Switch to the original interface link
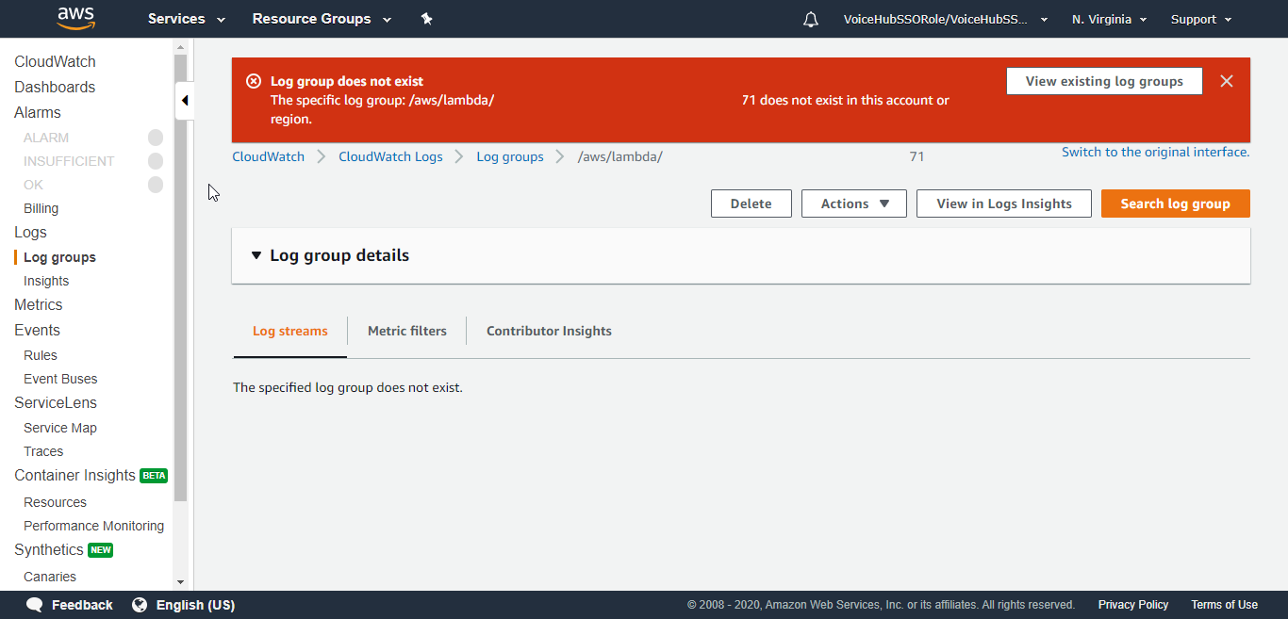The image size is (1288, 619). pyautogui.click(x=1156, y=152)
